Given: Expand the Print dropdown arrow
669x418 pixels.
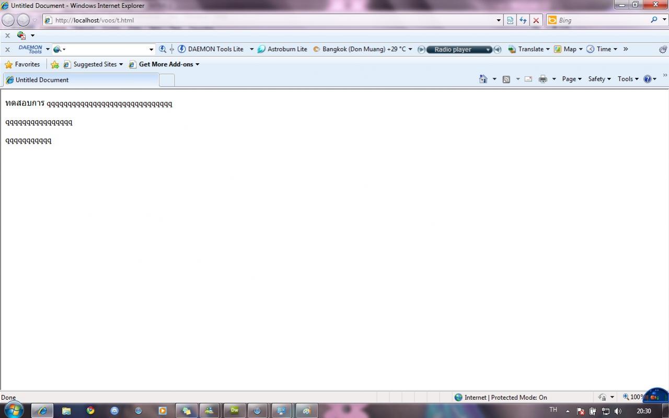Looking at the screenshot, I should 553,79.
